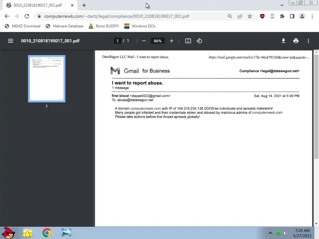Print the PDF document
This screenshot has height=239, width=319.
point(296,41)
